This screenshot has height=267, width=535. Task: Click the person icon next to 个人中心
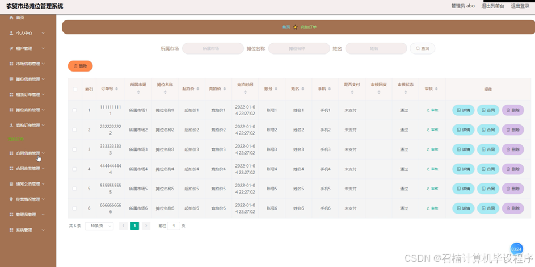pos(11,33)
